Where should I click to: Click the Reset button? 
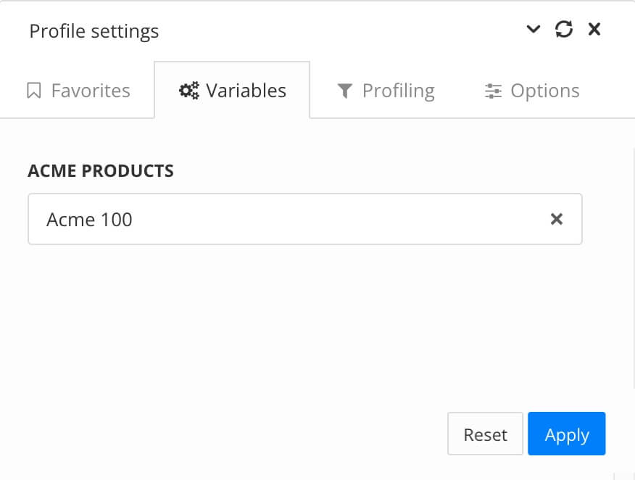[x=485, y=434]
